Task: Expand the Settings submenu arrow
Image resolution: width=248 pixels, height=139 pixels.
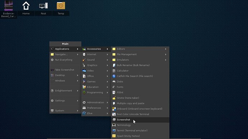Action: tap(78, 101)
